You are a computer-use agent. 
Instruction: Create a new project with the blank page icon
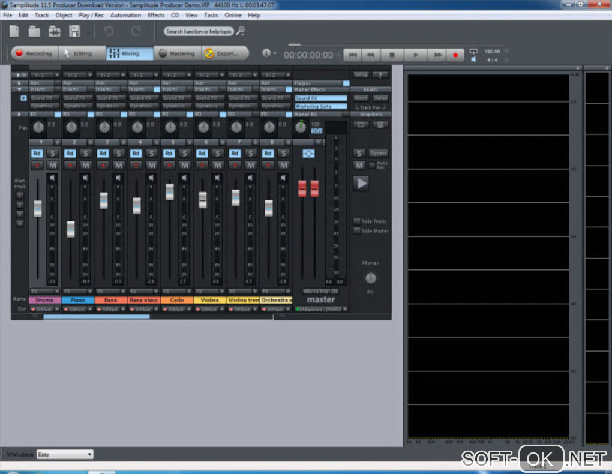pyautogui.click(x=14, y=31)
